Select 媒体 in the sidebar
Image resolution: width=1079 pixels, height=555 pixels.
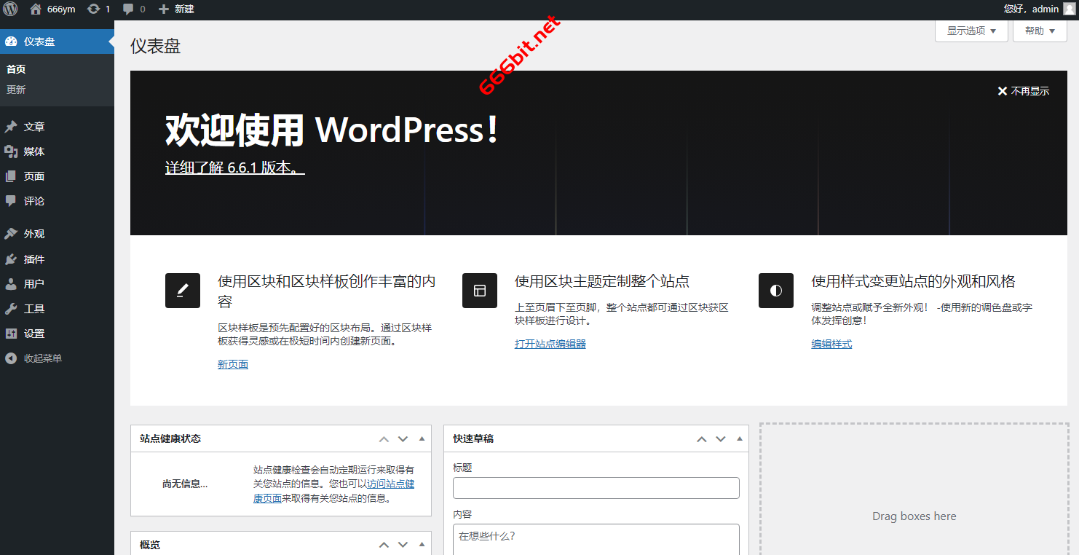point(33,151)
